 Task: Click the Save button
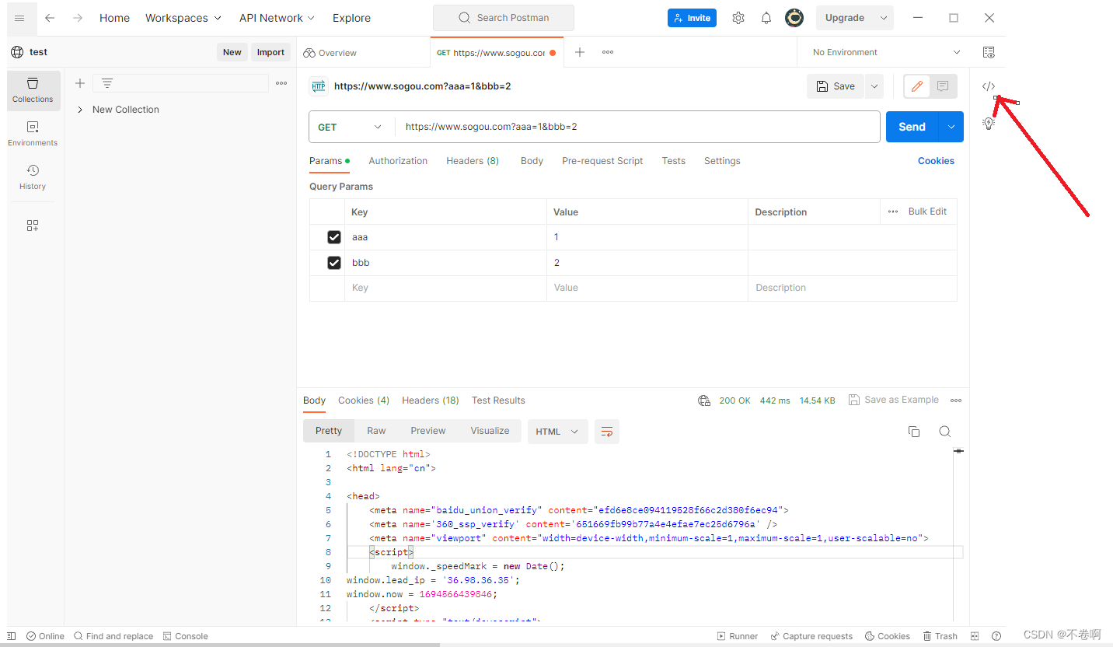coord(836,86)
